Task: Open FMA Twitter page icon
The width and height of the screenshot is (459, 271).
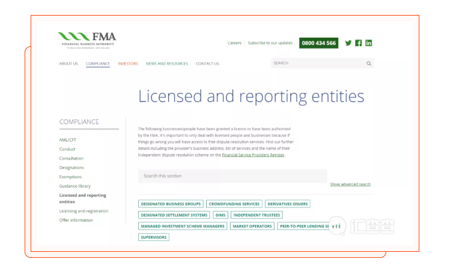Action: click(x=348, y=43)
